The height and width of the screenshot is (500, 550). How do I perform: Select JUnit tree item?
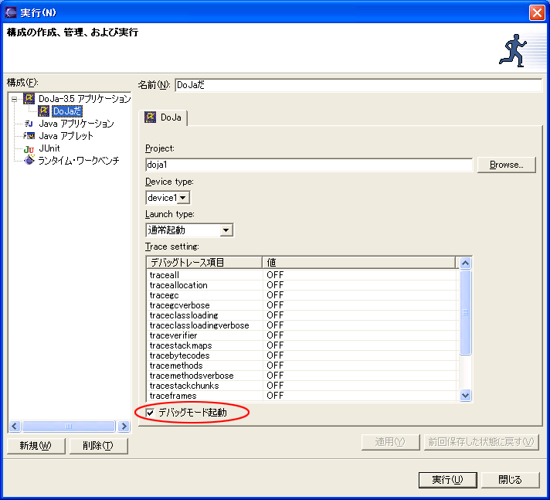click(49, 148)
